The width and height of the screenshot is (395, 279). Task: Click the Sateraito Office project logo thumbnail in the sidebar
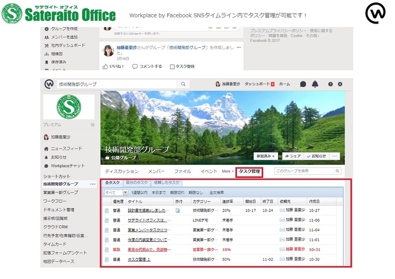pos(69,107)
